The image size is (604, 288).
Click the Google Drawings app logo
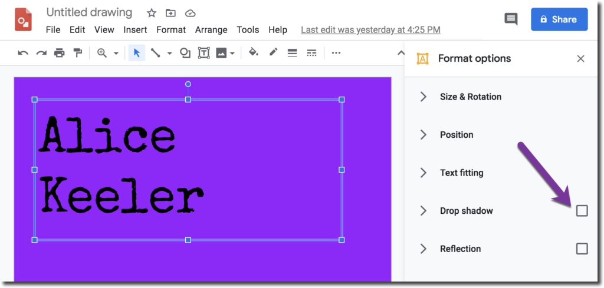(23, 19)
